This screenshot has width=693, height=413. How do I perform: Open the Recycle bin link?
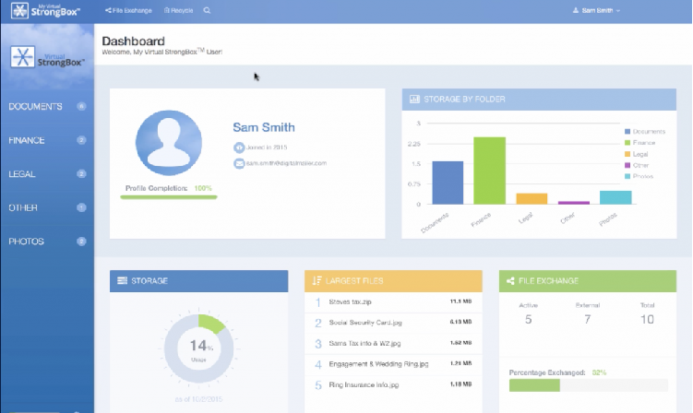point(178,10)
